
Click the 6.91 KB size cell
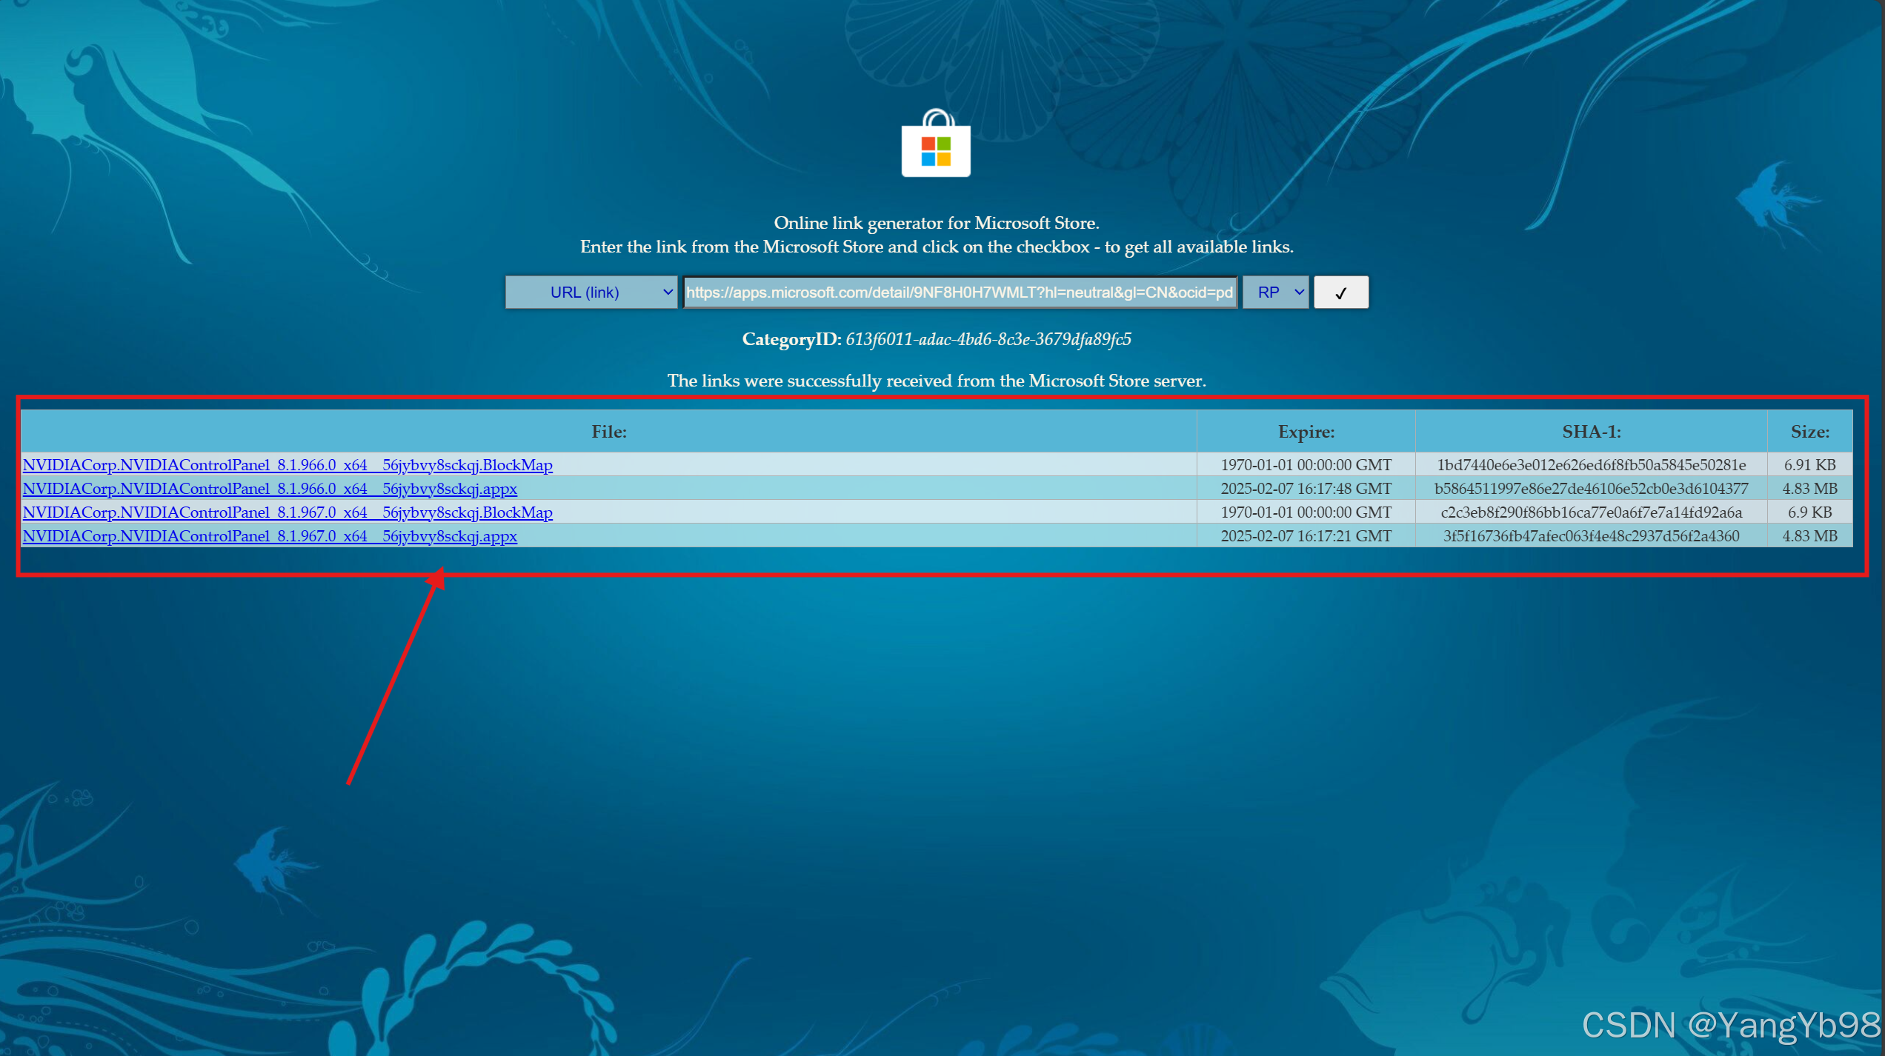pyautogui.click(x=1809, y=465)
